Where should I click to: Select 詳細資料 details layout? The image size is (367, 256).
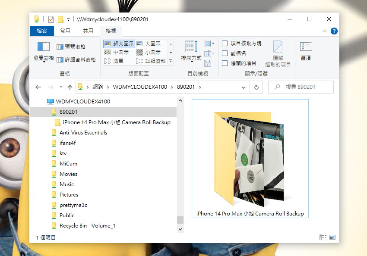[151, 61]
